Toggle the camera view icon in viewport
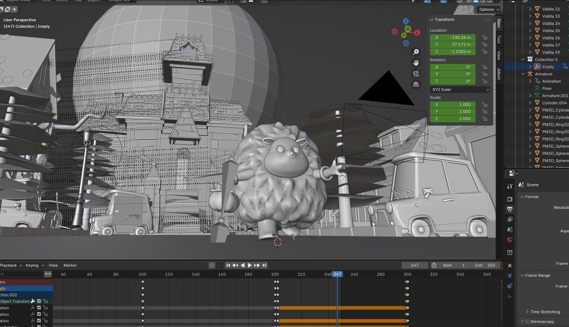The width and height of the screenshot is (569, 327). [416, 73]
